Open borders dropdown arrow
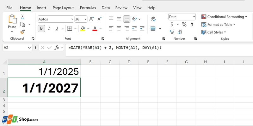 tap(75, 29)
